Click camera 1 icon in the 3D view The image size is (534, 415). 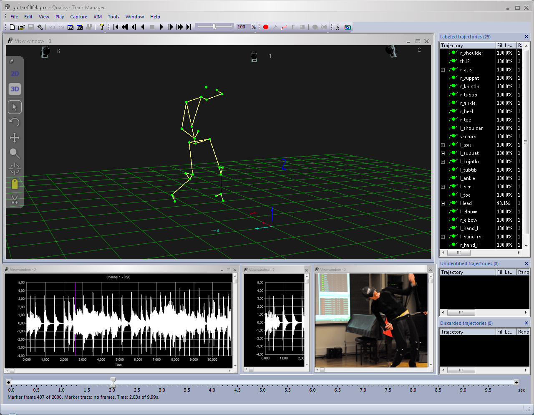pyautogui.click(x=254, y=57)
